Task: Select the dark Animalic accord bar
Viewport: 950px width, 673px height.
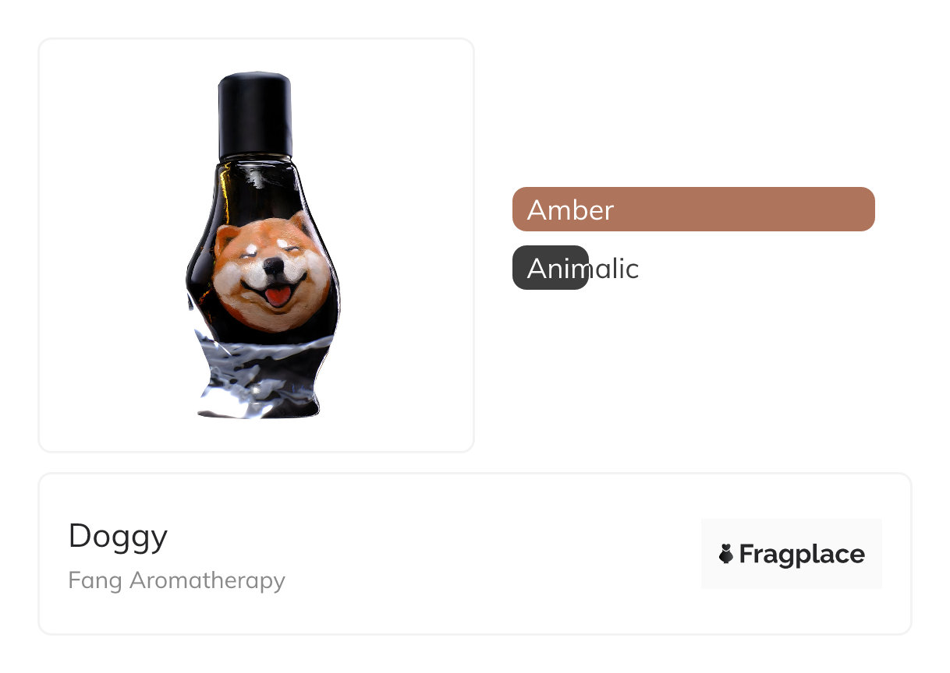Action: click(x=550, y=268)
